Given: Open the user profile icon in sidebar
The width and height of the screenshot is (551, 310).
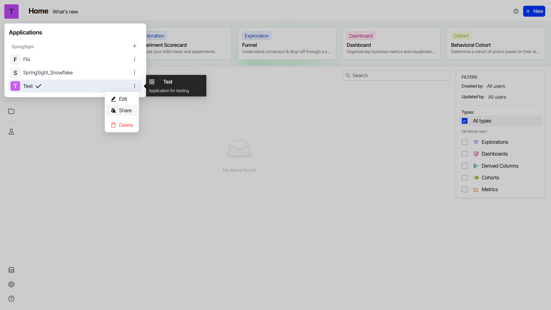Looking at the screenshot, I should point(11,132).
